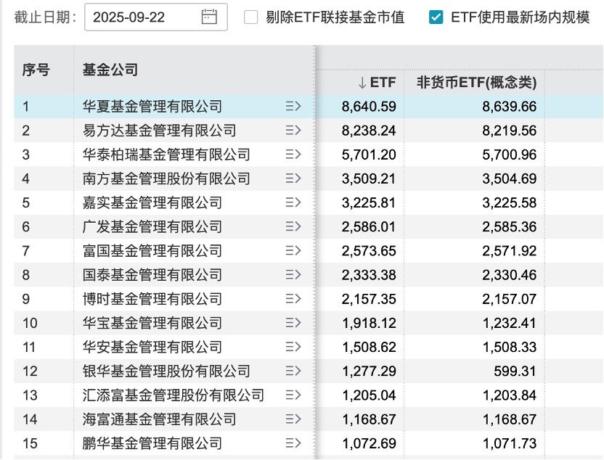The width and height of the screenshot is (604, 460).
Task: Click detail arrow icon for 华夏基金管理有限公司
Action: tap(293, 106)
